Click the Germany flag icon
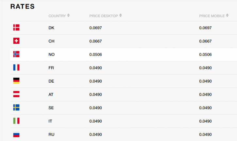The height and width of the screenshot is (141, 237). pos(16,81)
